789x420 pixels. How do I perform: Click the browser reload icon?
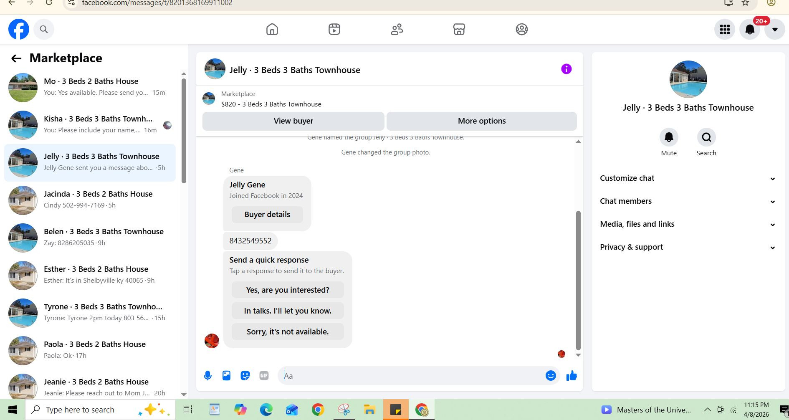point(49,3)
